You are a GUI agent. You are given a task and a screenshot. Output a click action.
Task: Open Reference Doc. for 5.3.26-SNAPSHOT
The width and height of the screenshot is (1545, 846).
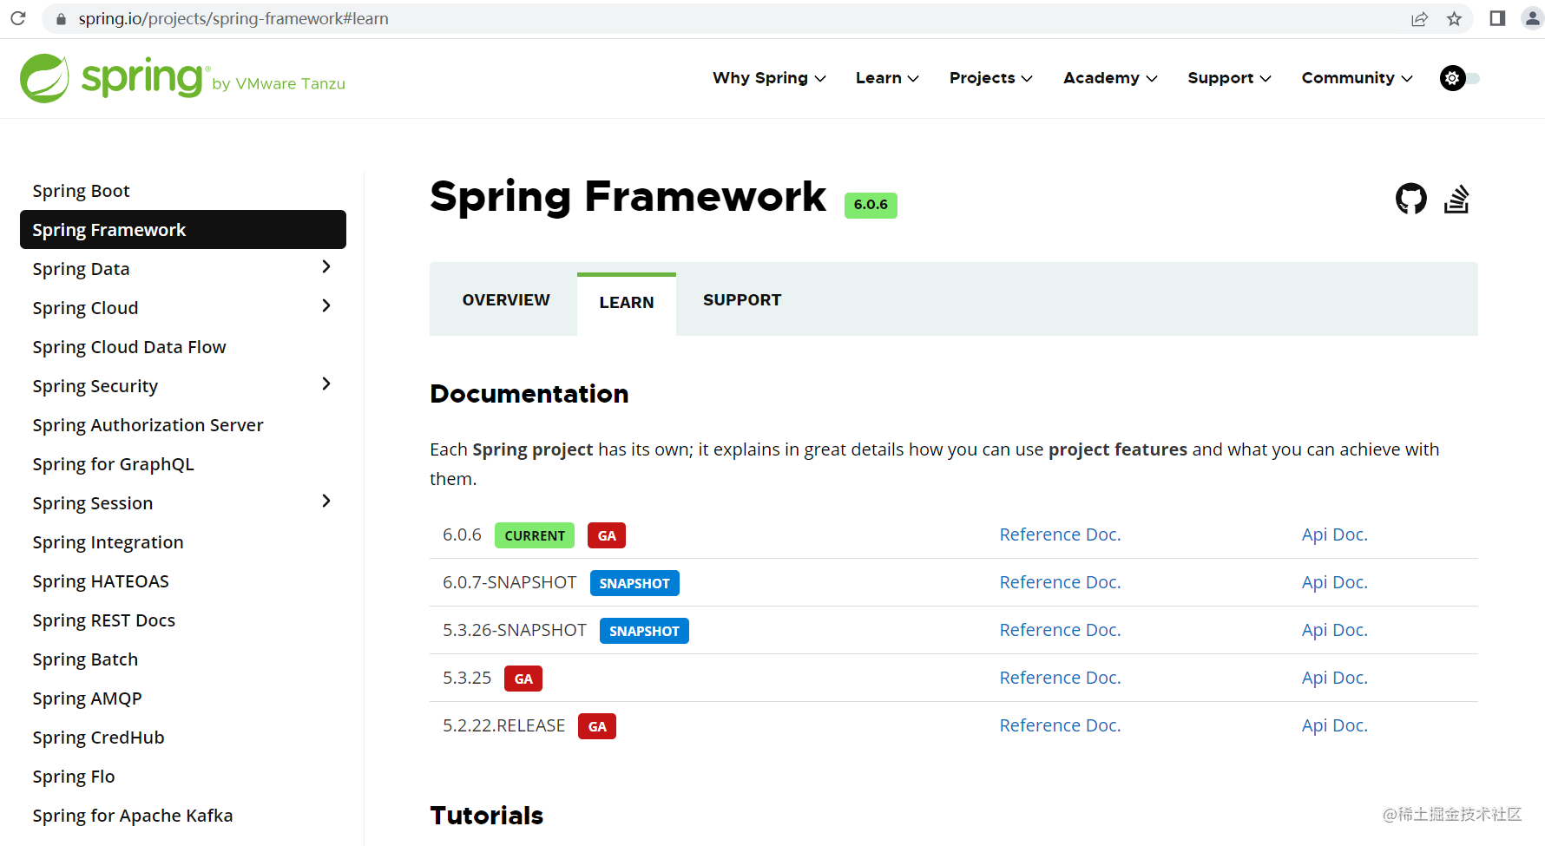point(1060,630)
